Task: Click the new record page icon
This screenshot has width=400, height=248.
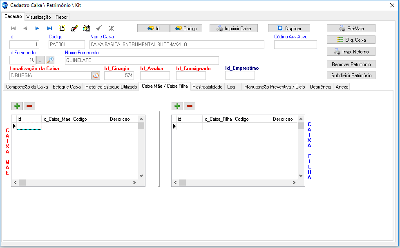Action: (x=62, y=28)
